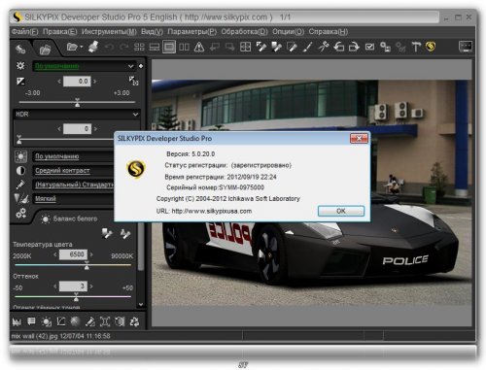Increase color temperature with right arrow
The width and height of the screenshot is (486, 370).
tap(91, 254)
